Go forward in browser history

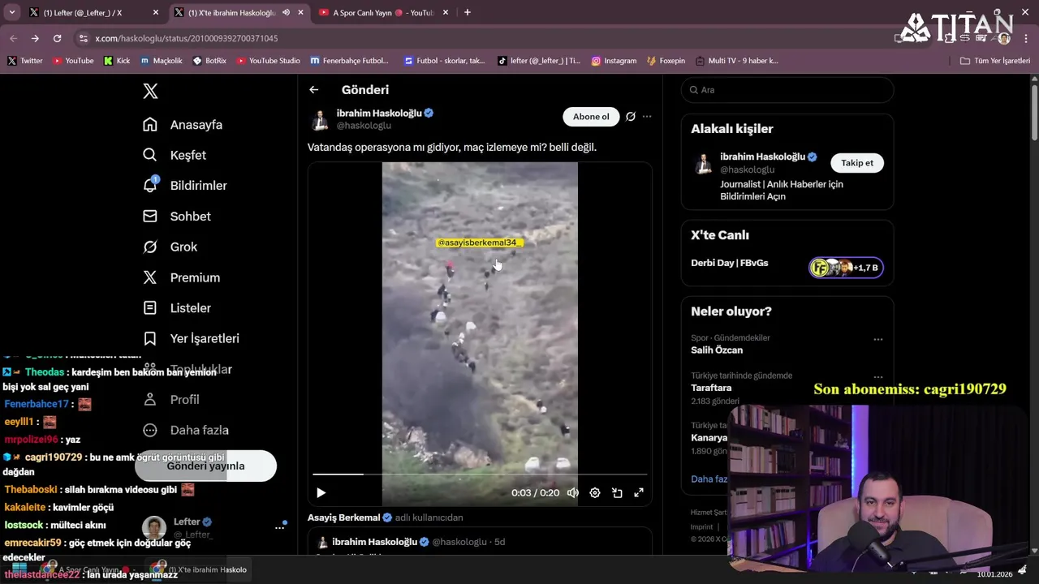[x=35, y=38]
